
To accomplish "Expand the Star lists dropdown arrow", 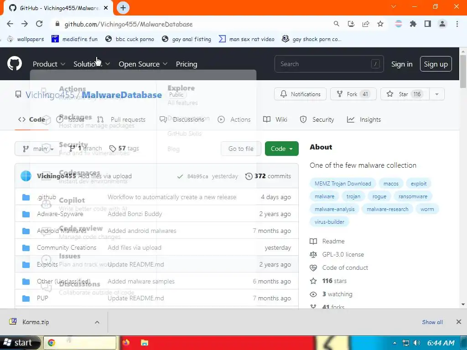I will (x=436, y=94).
